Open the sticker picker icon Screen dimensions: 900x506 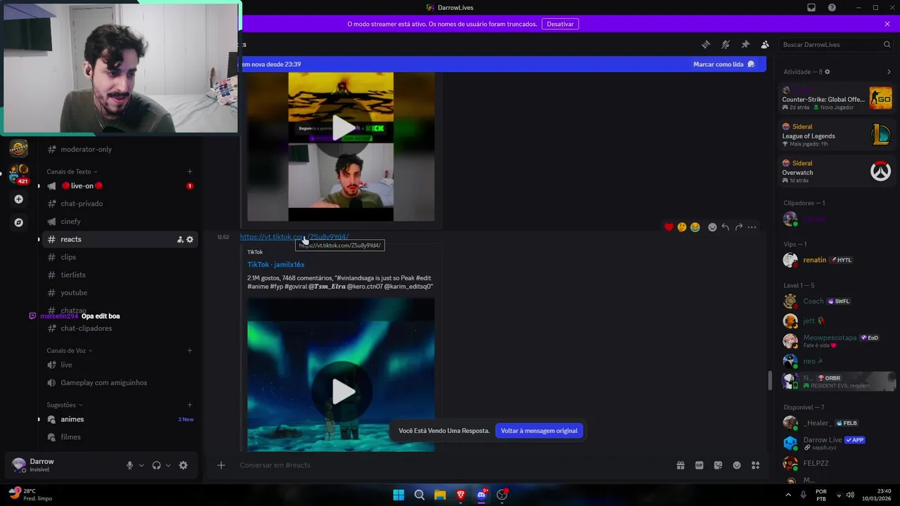718,465
